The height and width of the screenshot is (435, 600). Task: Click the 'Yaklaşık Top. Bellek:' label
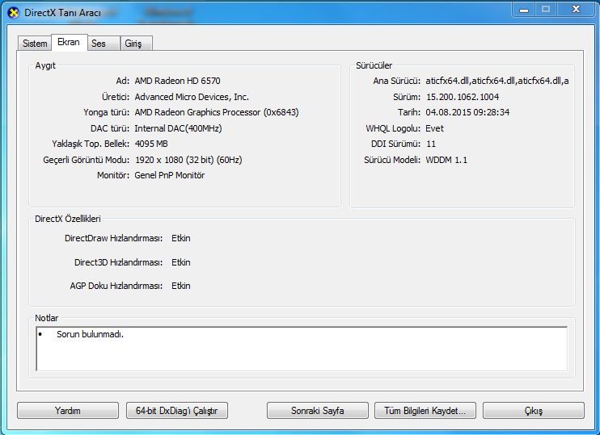(x=91, y=144)
